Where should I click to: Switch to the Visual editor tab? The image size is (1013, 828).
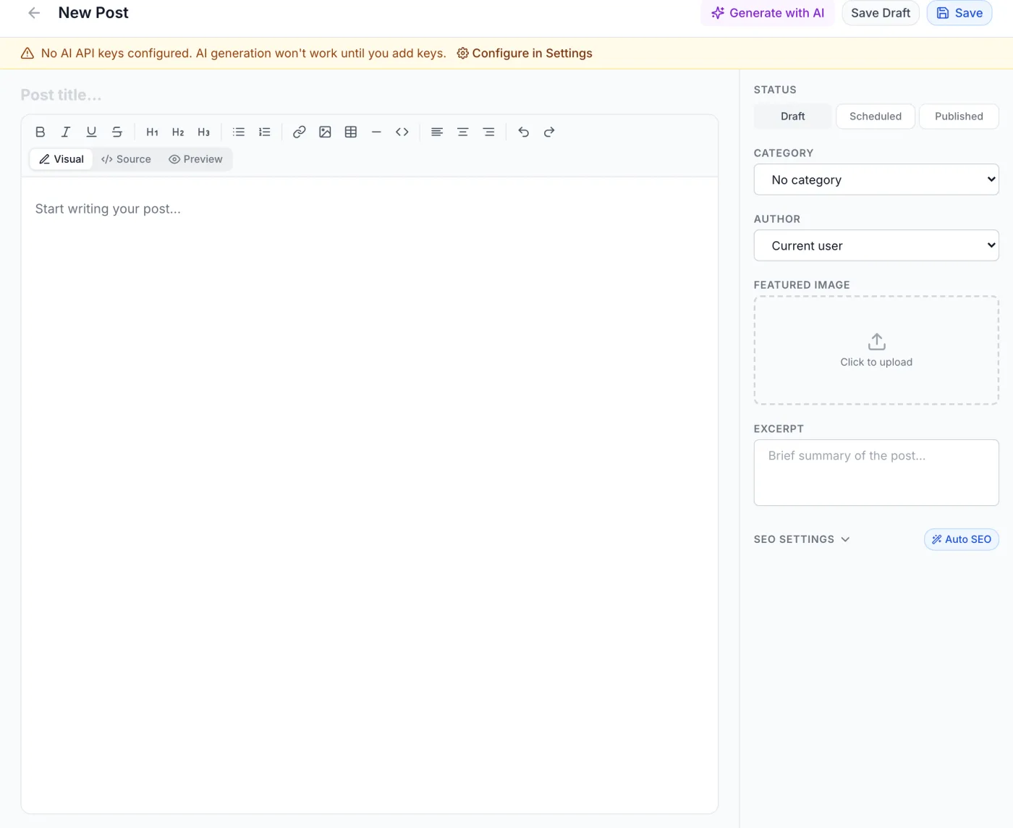[62, 159]
